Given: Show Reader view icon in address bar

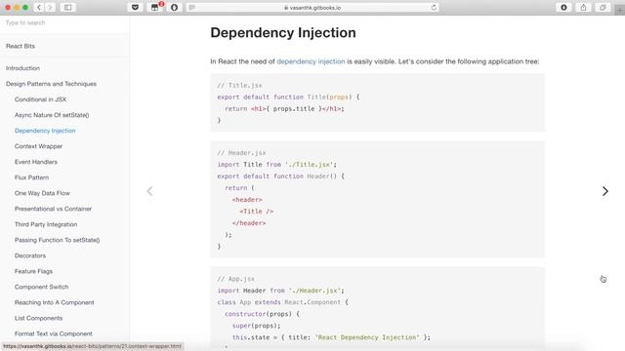Looking at the screenshot, I should point(192,7).
